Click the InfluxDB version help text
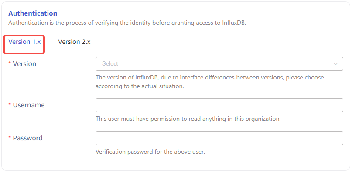This screenshot has width=352, height=172. [x=210, y=82]
